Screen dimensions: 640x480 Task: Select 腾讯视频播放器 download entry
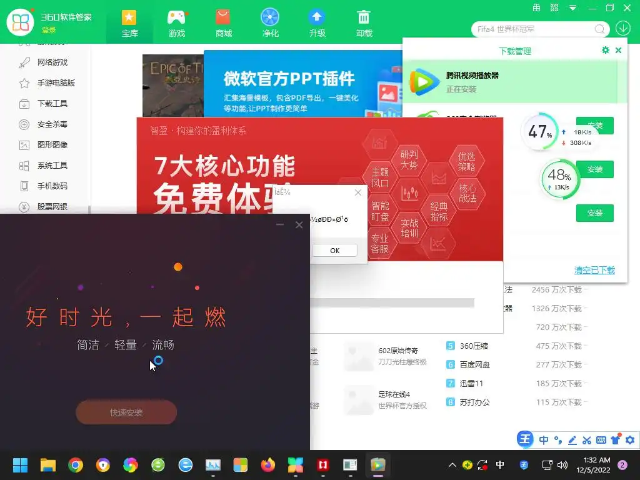point(515,82)
